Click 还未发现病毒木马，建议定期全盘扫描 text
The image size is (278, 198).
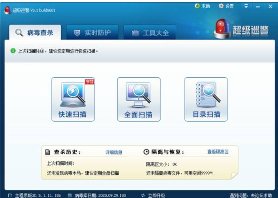83,173
